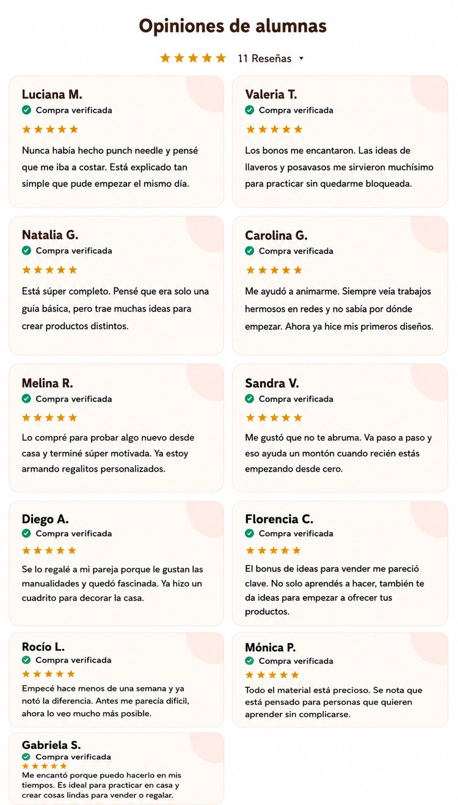Click the verified badge icon for Luciana M.
The width and height of the screenshot is (458, 805).
[x=26, y=110]
